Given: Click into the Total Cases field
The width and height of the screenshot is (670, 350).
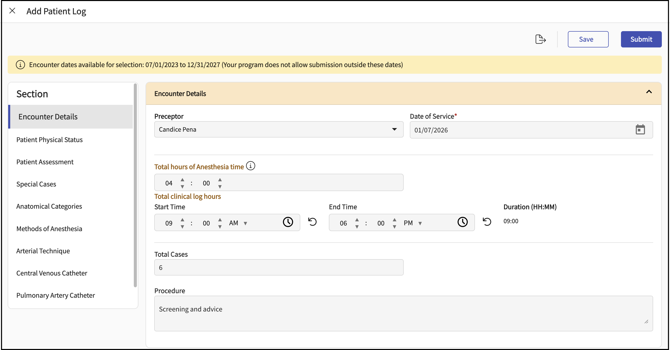Looking at the screenshot, I should coord(279,267).
